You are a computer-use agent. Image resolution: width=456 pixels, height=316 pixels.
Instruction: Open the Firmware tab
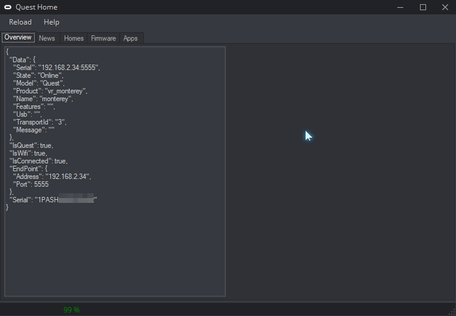(103, 38)
